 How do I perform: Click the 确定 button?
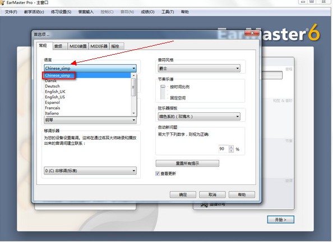[x=183, y=194]
